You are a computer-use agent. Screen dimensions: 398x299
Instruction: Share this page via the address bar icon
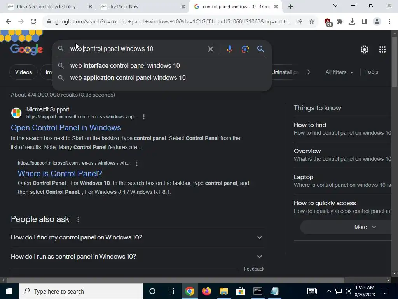299,22
